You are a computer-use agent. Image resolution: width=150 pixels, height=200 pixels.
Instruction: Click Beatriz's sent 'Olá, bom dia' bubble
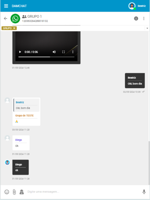135,81
